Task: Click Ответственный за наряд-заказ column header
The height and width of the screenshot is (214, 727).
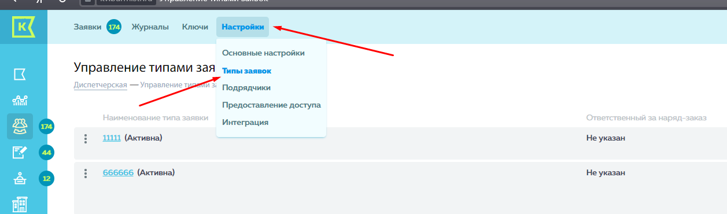Action: pyautogui.click(x=647, y=117)
